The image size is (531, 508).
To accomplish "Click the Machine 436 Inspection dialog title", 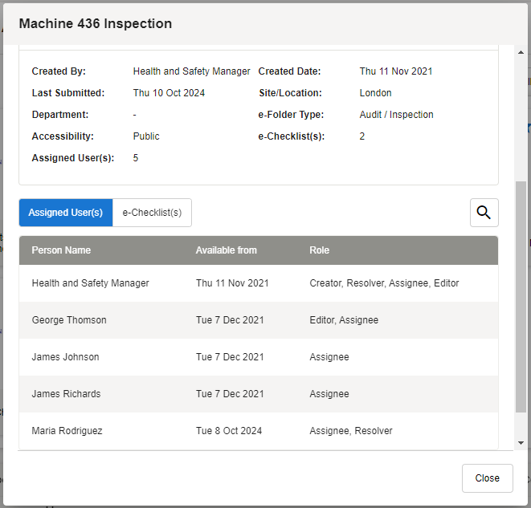I will (96, 23).
